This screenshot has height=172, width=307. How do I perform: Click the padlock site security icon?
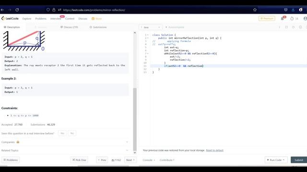tap(54, 10)
